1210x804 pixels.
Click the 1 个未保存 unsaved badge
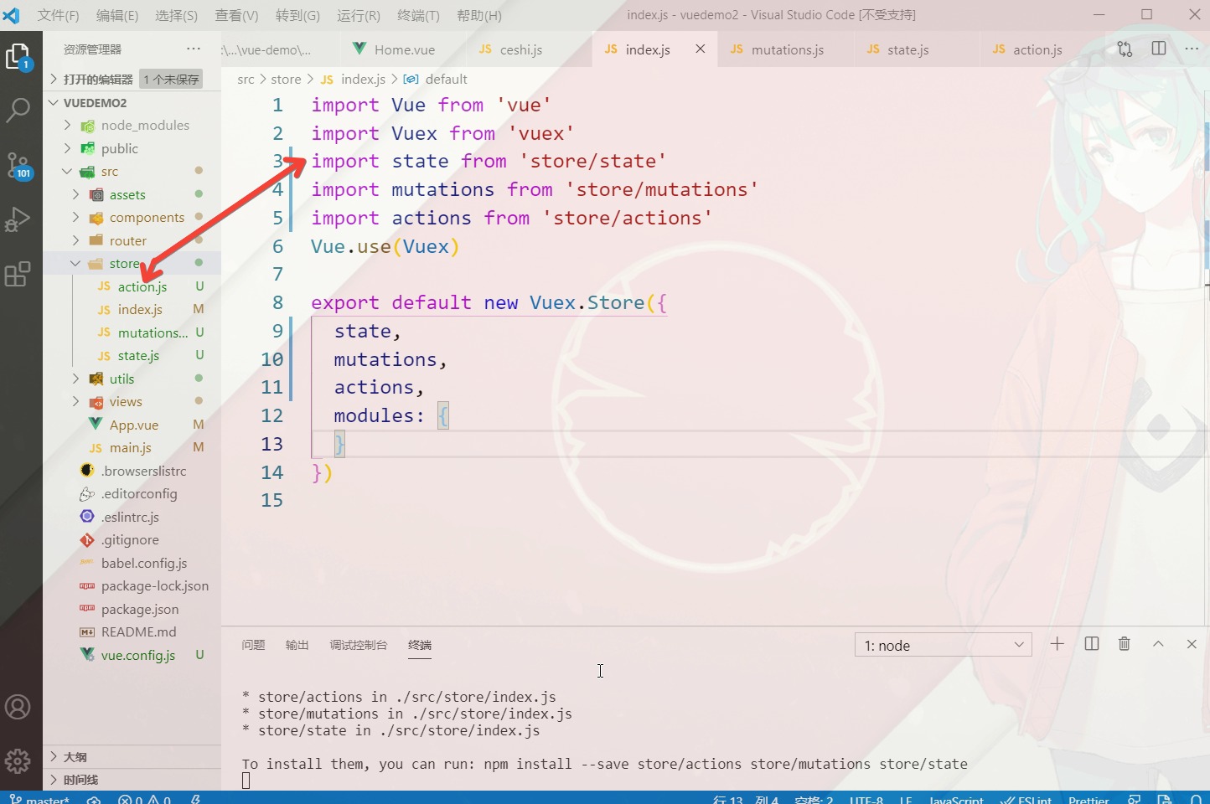coord(171,80)
